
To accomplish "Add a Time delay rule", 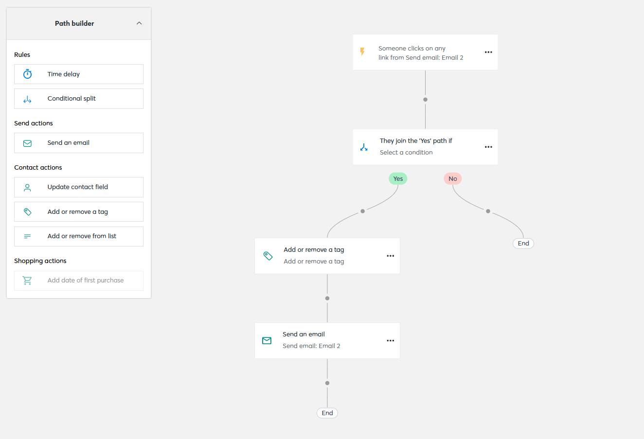I will 79,74.
